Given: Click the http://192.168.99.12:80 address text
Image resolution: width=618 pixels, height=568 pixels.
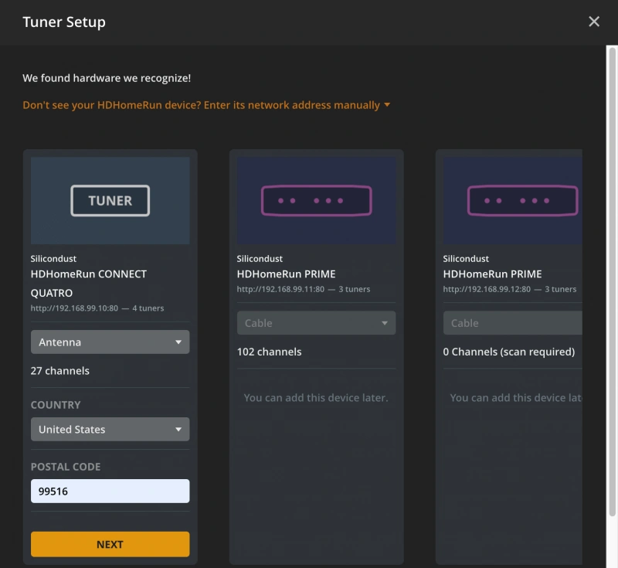Looking at the screenshot, I should click(x=487, y=289).
